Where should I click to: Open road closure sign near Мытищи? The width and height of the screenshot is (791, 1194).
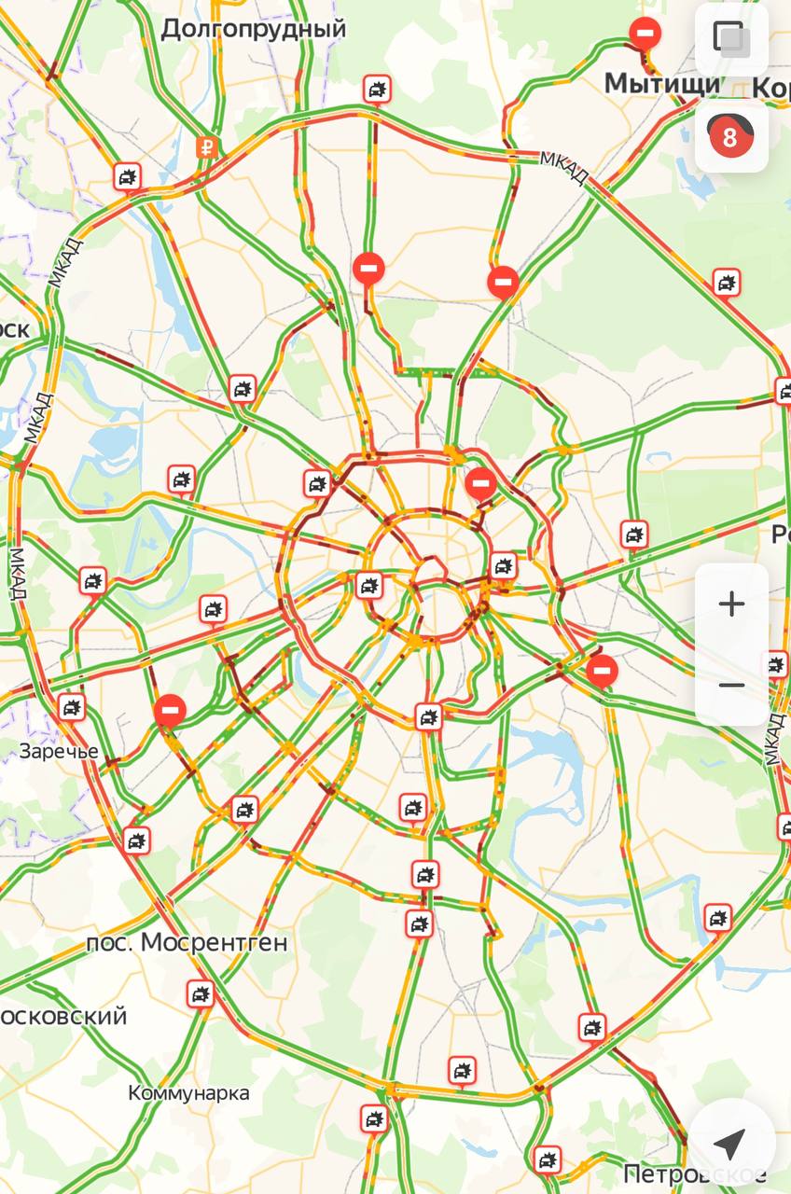pyautogui.click(x=645, y=34)
